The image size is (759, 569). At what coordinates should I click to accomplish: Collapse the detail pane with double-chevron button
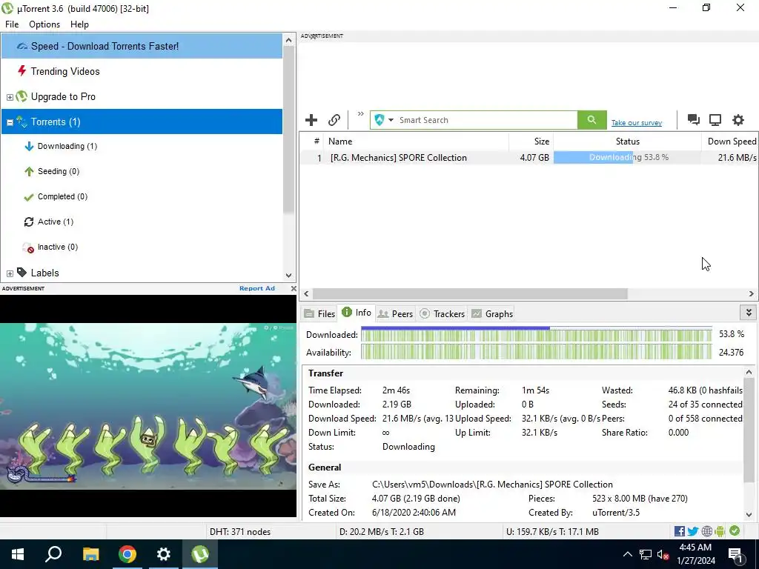pyautogui.click(x=749, y=313)
